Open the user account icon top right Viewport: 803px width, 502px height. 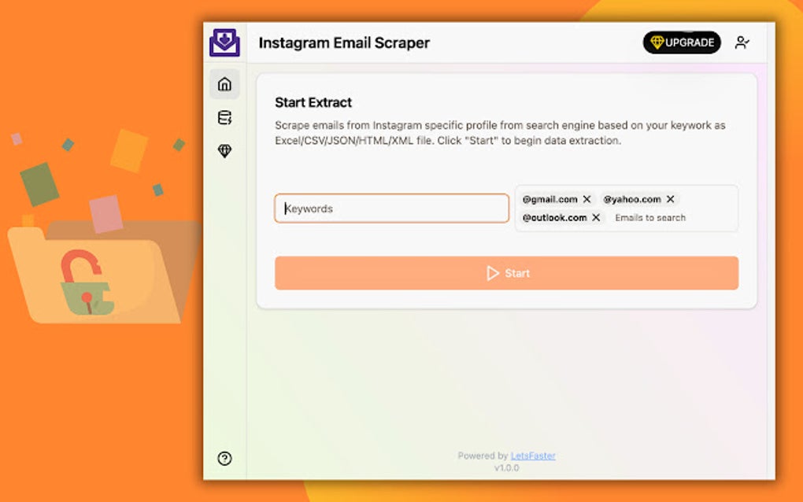click(742, 42)
